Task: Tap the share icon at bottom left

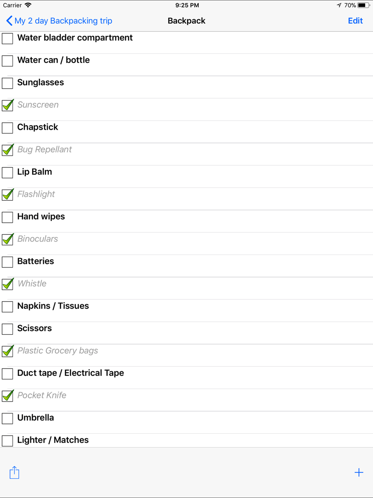Action: [14, 472]
